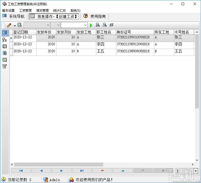Click the document page icon in left sidebar
The height and width of the screenshot is (183, 201).
[x=5, y=53]
